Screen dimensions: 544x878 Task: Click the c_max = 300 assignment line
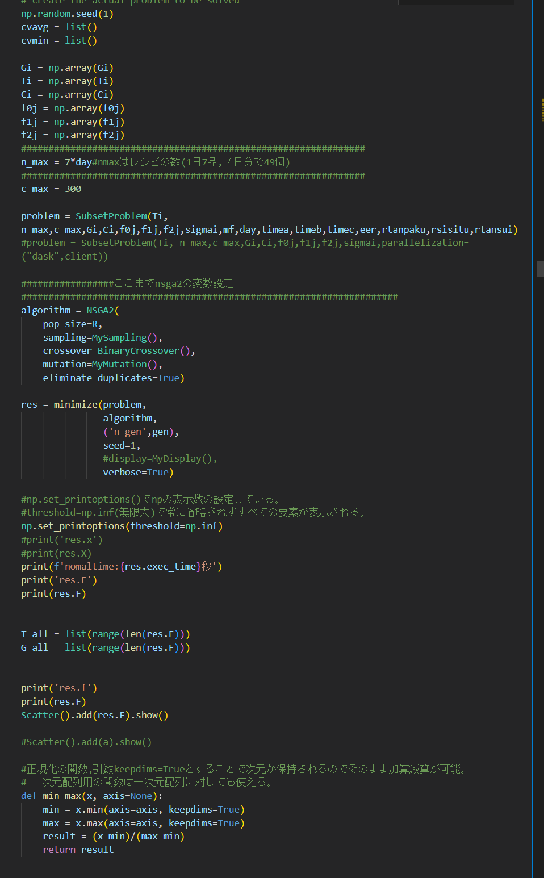pyautogui.click(x=51, y=189)
